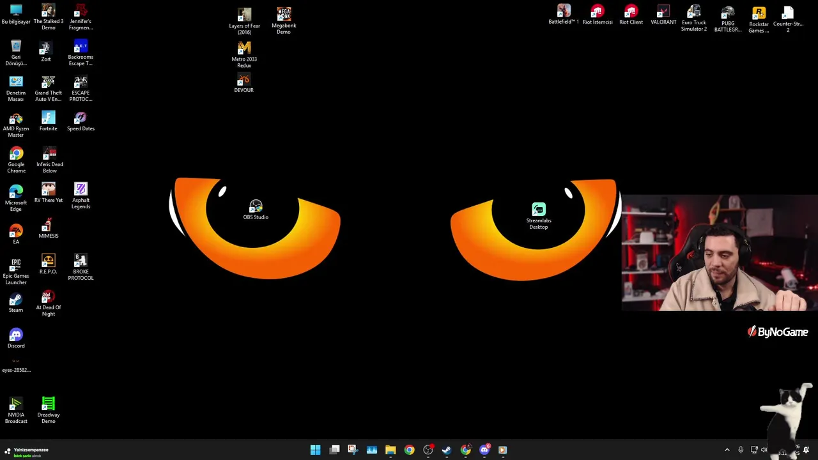This screenshot has width=818, height=460.
Task: Select the ESCAPE PROTOCOL shortcut
Action: [81, 89]
